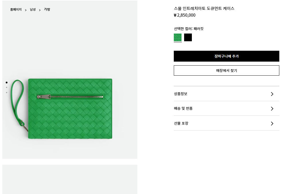
Task: Open the 선물 포장 section
Action: click(x=181, y=123)
